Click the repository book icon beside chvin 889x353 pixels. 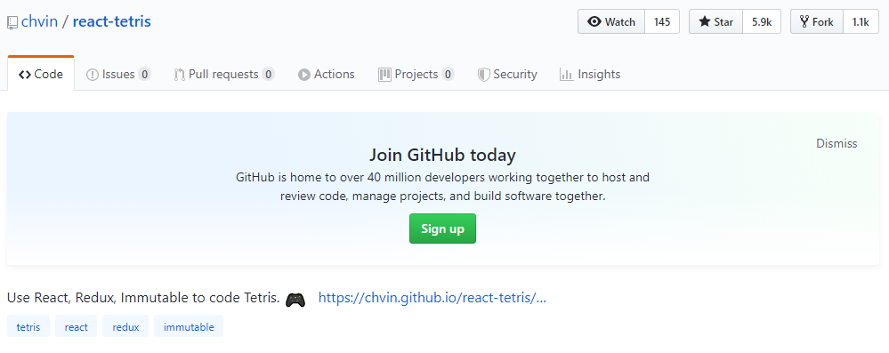pyautogui.click(x=12, y=23)
